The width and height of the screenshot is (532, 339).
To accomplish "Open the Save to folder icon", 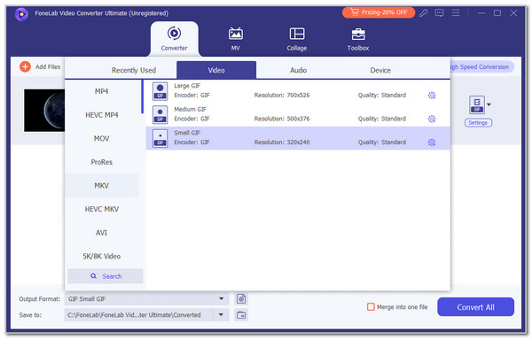I will (241, 315).
